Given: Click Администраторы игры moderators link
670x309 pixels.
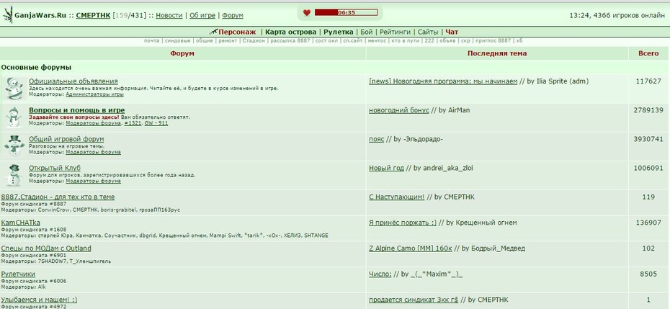Looking at the screenshot, I should 94,94.
